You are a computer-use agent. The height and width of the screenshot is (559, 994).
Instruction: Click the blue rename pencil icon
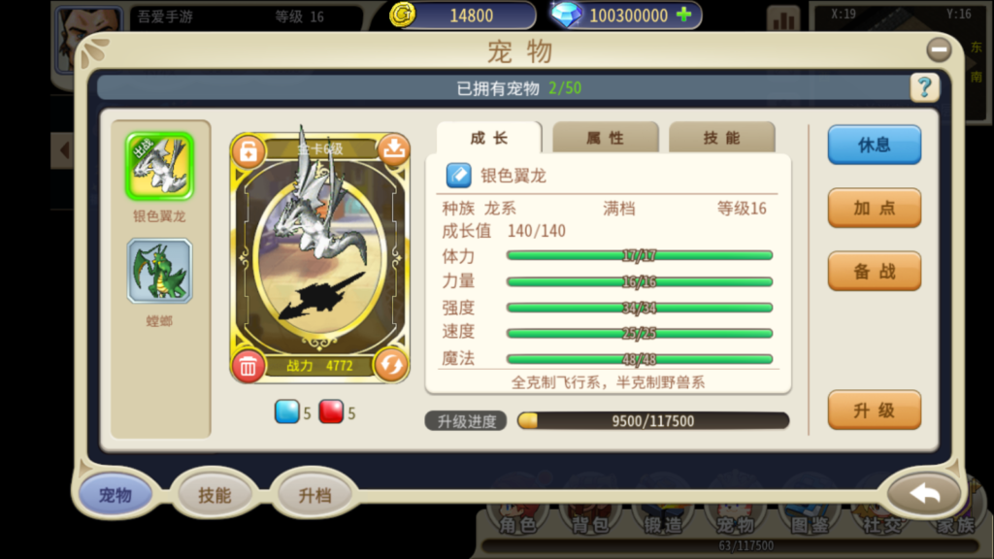458,176
